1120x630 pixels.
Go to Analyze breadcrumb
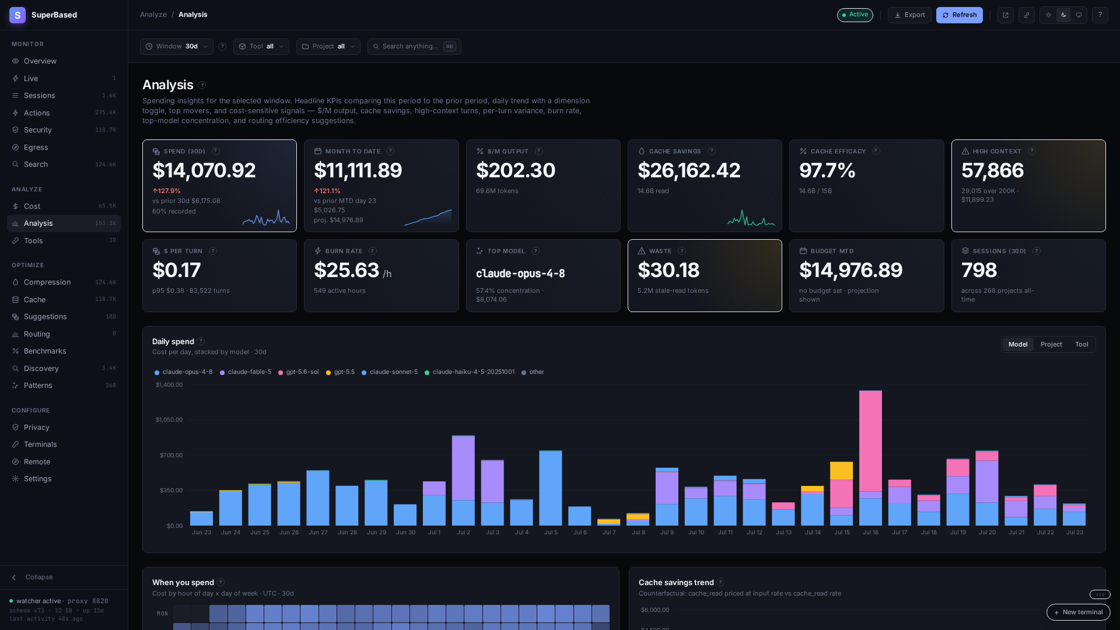tap(153, 15)
